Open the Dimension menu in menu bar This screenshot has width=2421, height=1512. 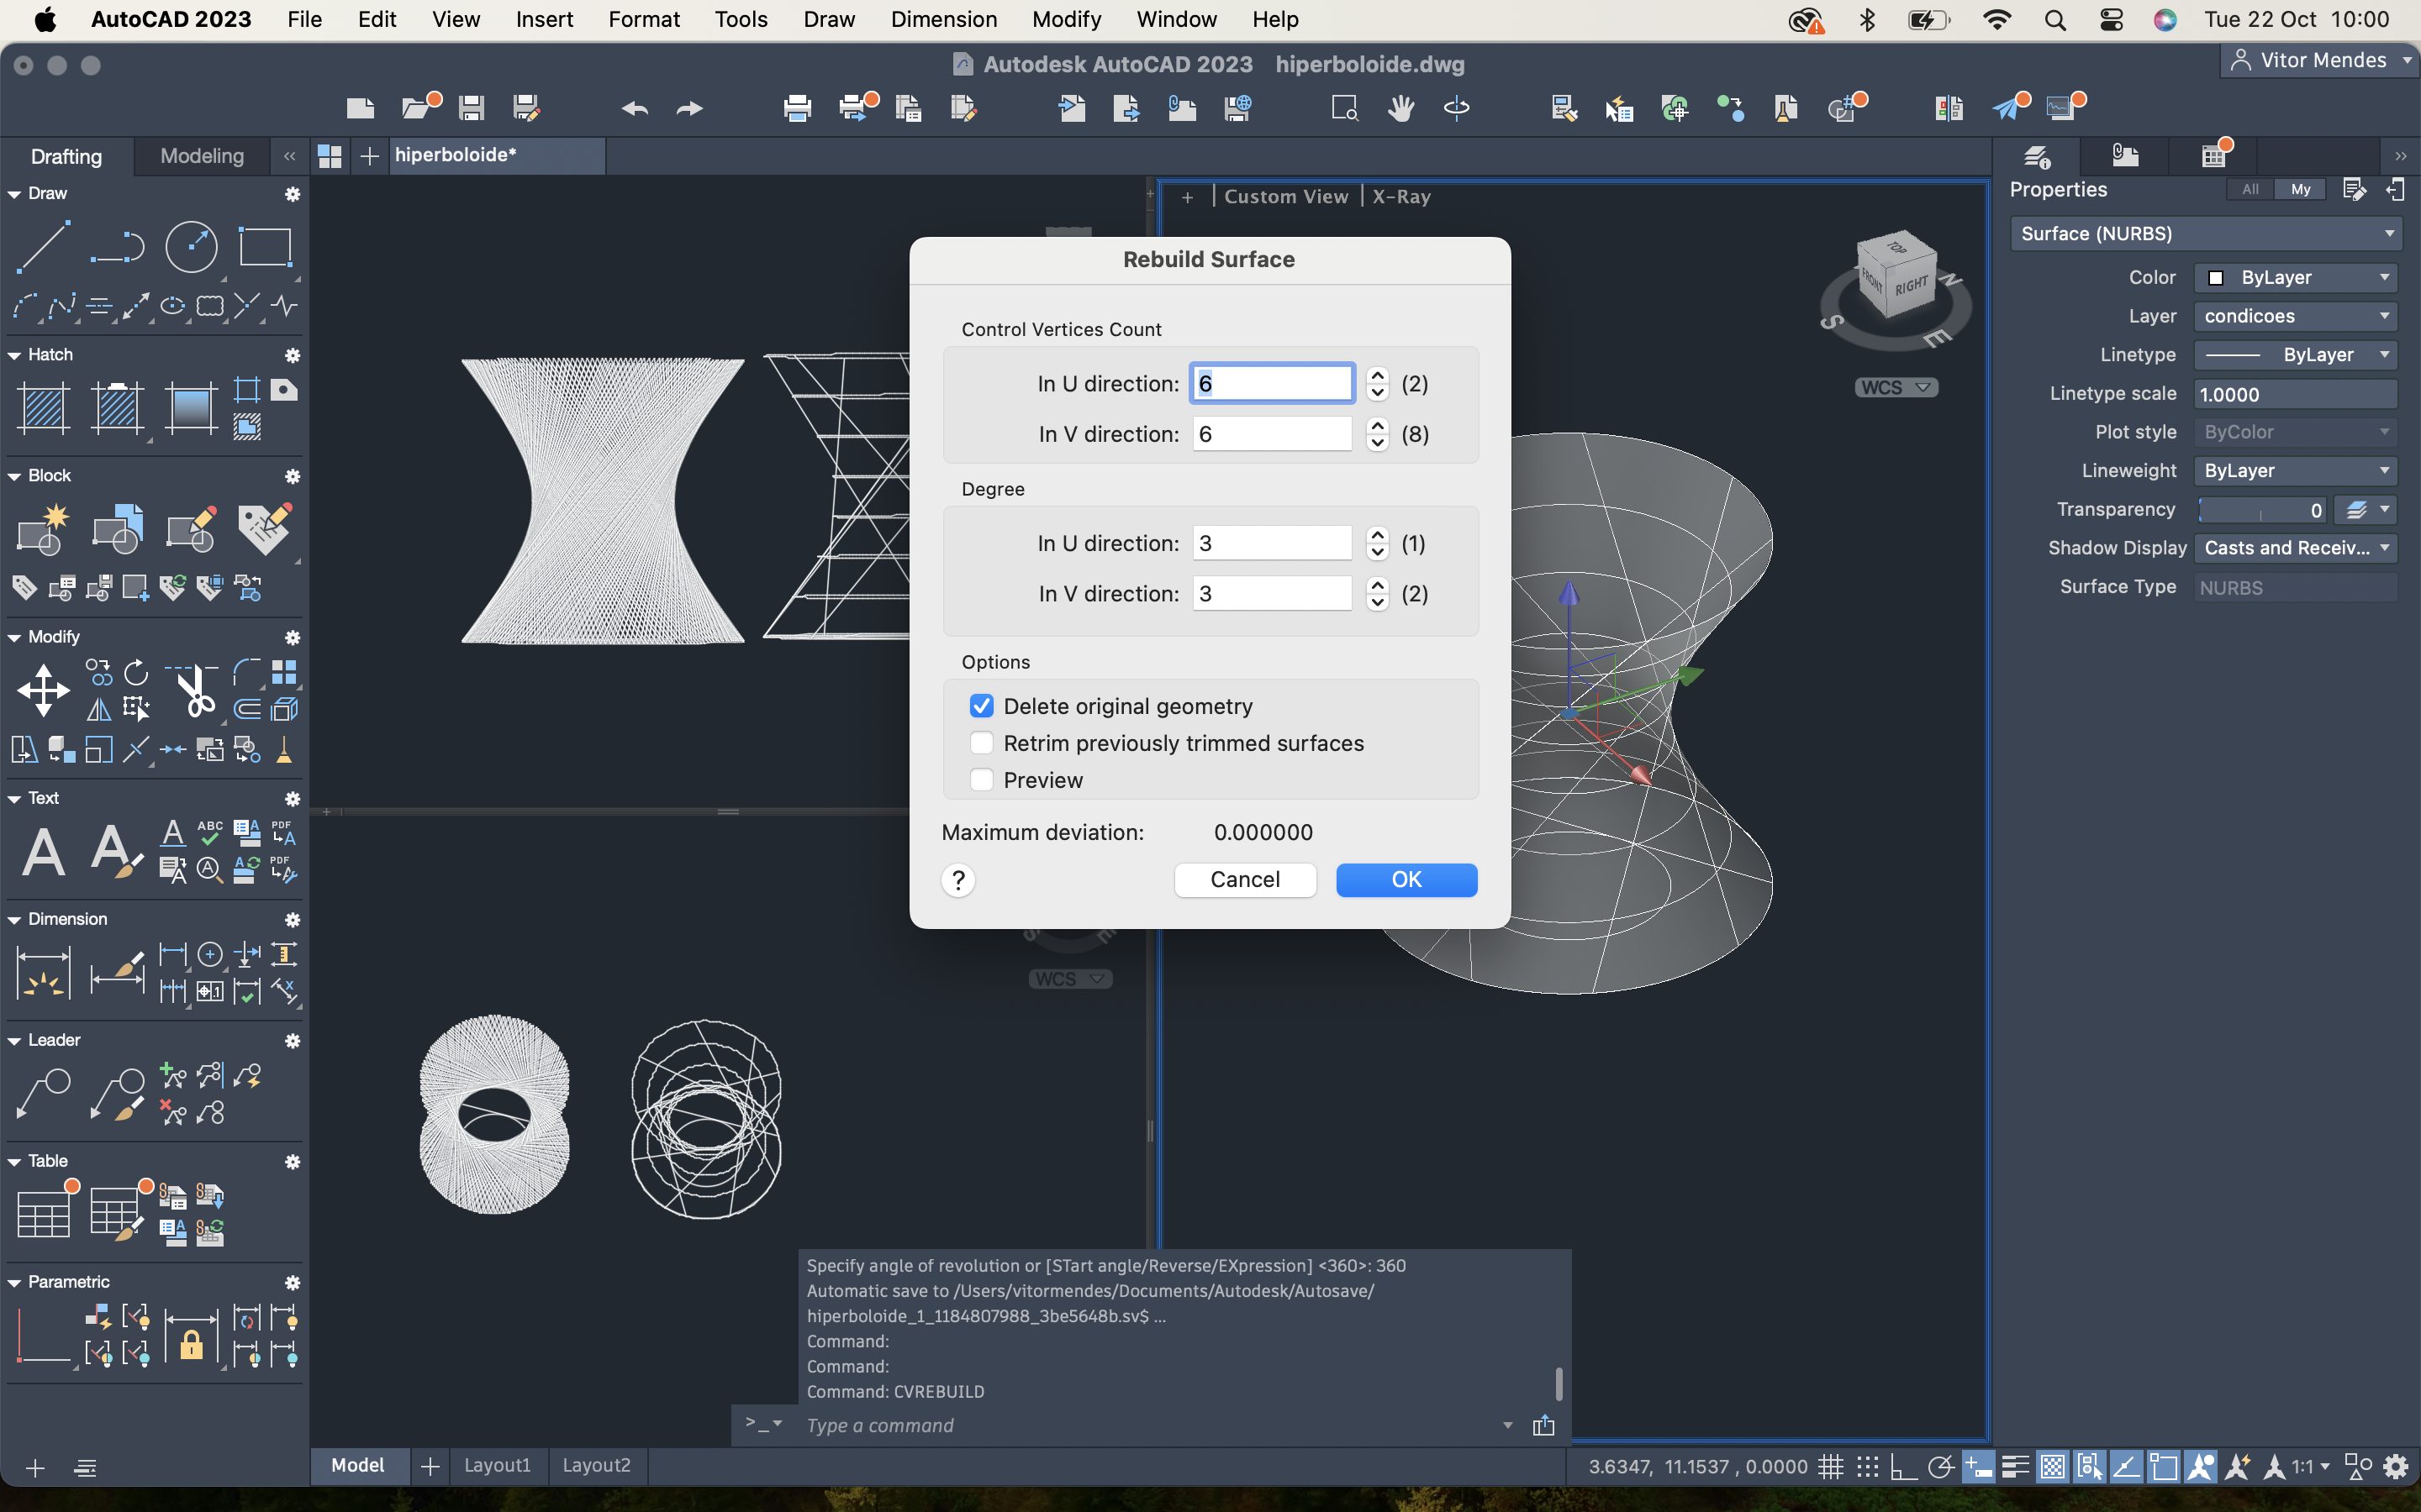point(943,19)
